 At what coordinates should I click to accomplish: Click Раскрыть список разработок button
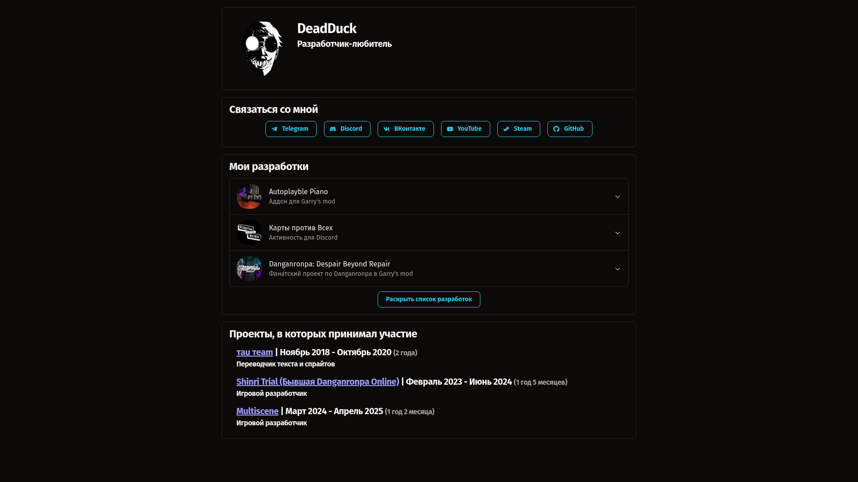coord(429,299)
